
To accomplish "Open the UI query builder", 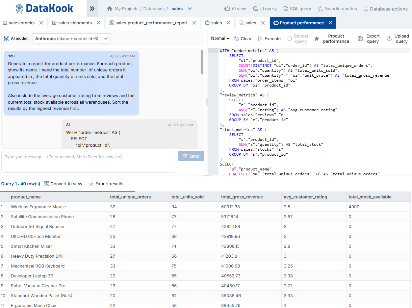I will click(265, 9).
